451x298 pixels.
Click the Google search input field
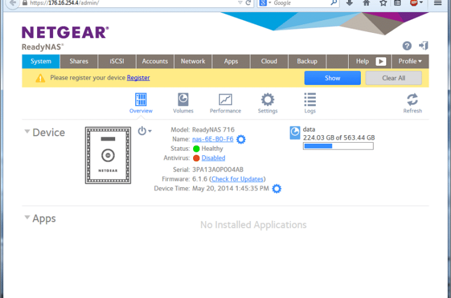(301, 3)
